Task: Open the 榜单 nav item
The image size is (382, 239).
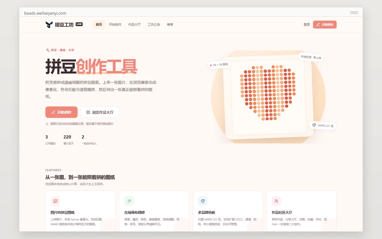Action: [x=170, y=25]
